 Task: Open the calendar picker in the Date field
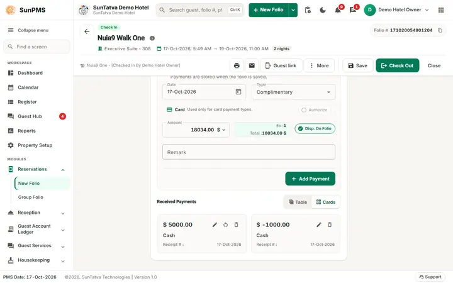coord(238,92)
